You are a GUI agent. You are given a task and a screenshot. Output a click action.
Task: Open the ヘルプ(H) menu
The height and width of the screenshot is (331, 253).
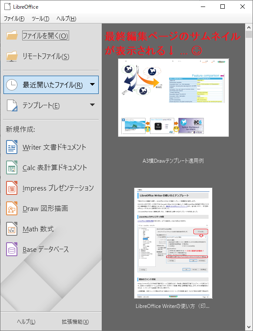click(66, 19)
